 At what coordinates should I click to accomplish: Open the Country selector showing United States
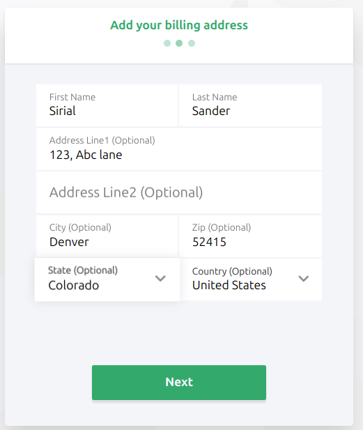[x=251, y=279]
